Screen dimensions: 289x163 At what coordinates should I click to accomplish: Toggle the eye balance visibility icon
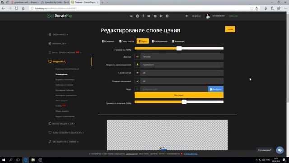pyautogui.click(x=186, y=16)
